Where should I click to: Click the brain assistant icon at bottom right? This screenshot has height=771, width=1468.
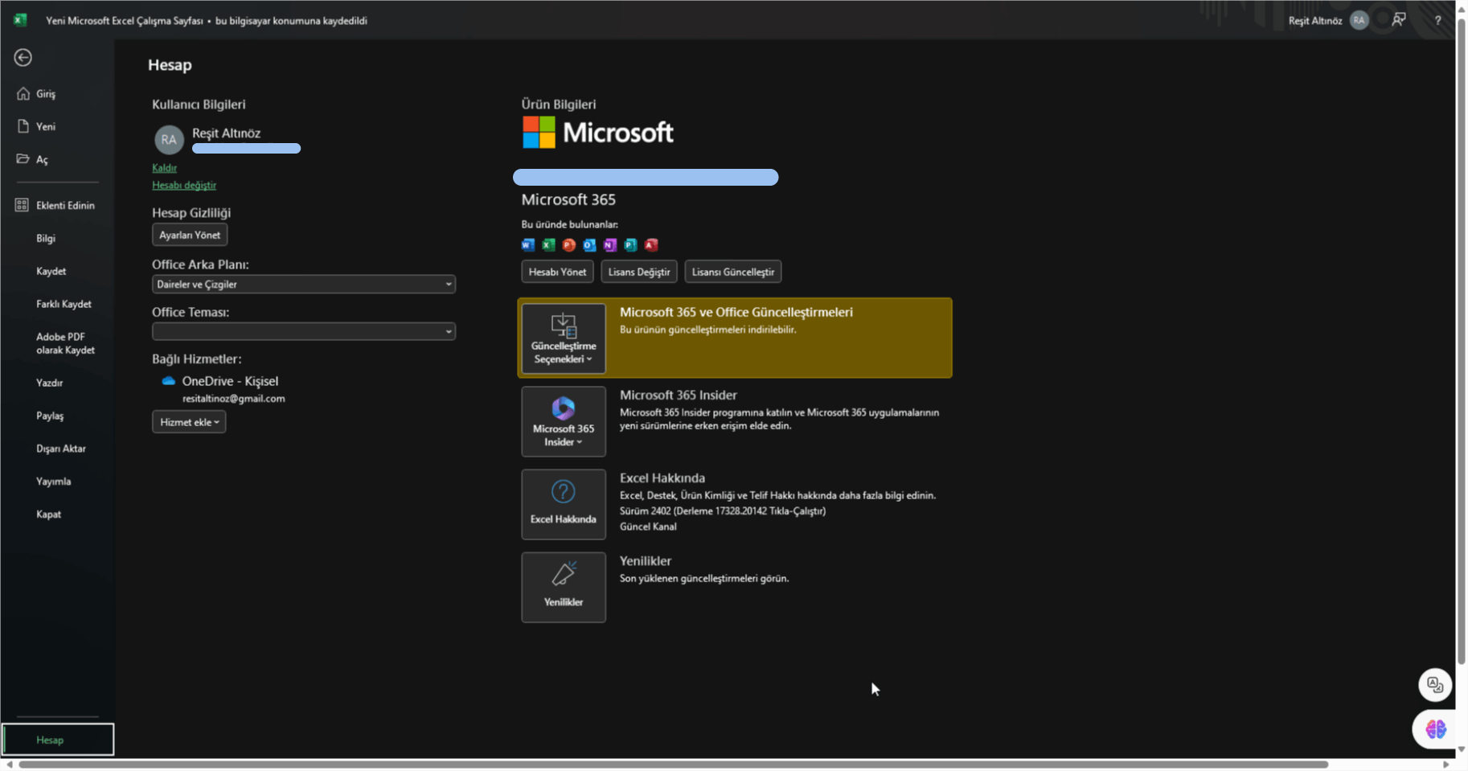1435,729
